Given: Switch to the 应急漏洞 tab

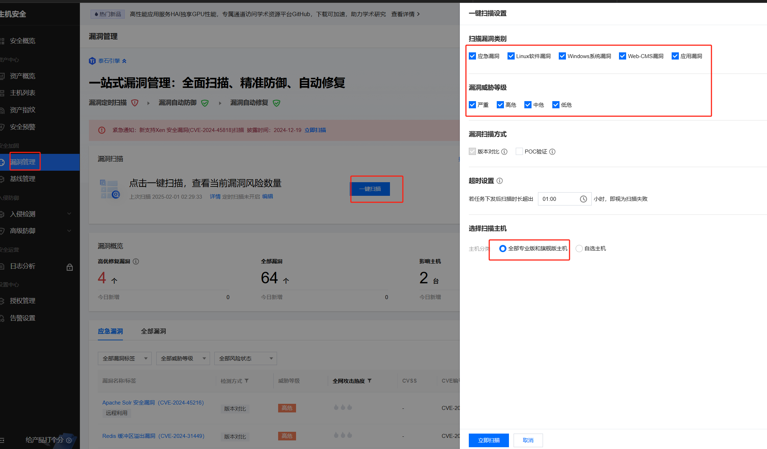Looking at the screenshot, I should click(x=110, y=331).
